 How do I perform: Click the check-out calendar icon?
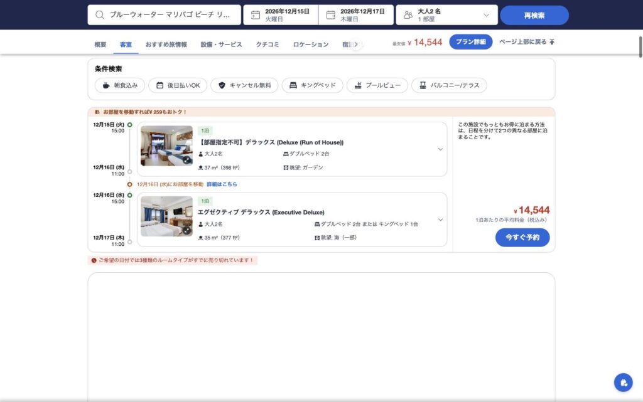[330, 15]
